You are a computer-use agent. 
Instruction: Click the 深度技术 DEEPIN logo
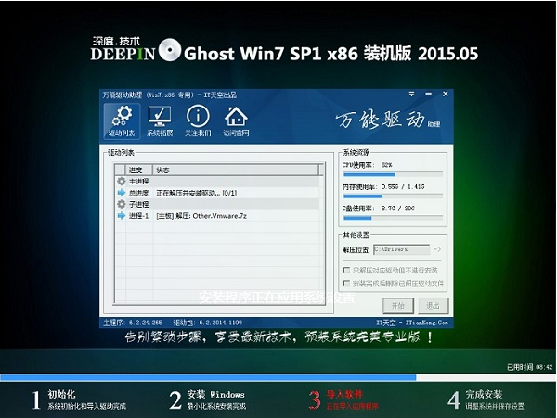tap(123, 48)
